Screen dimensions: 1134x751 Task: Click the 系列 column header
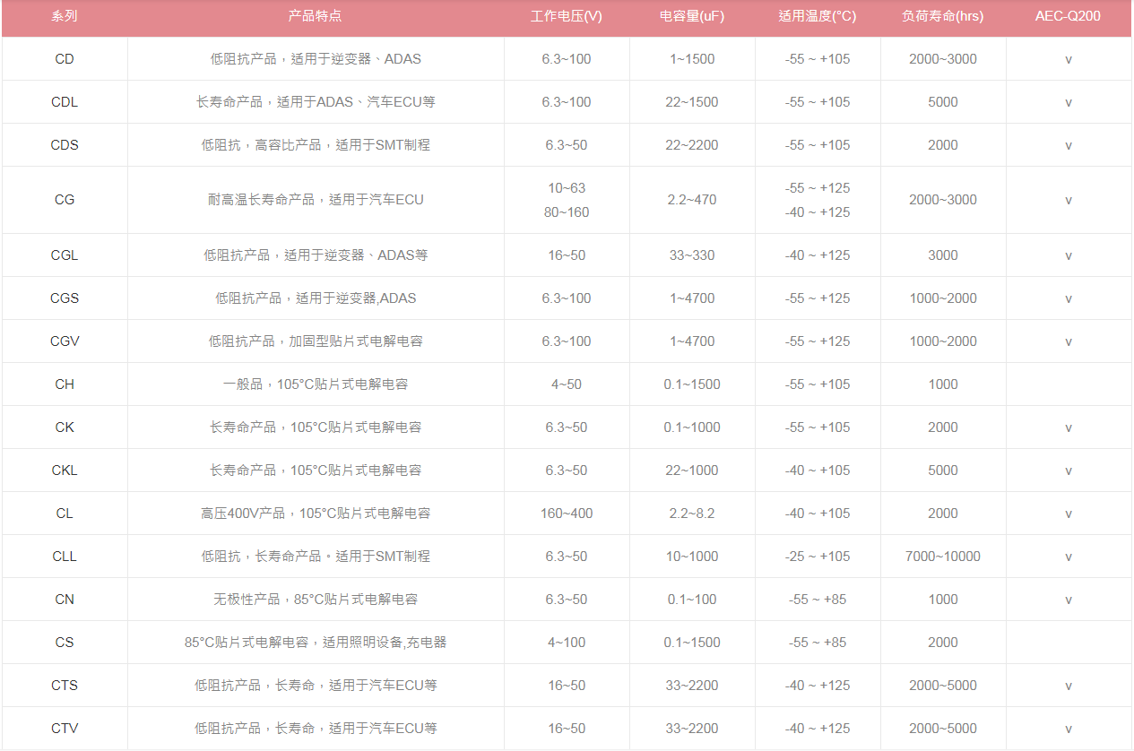coord(64,15)
